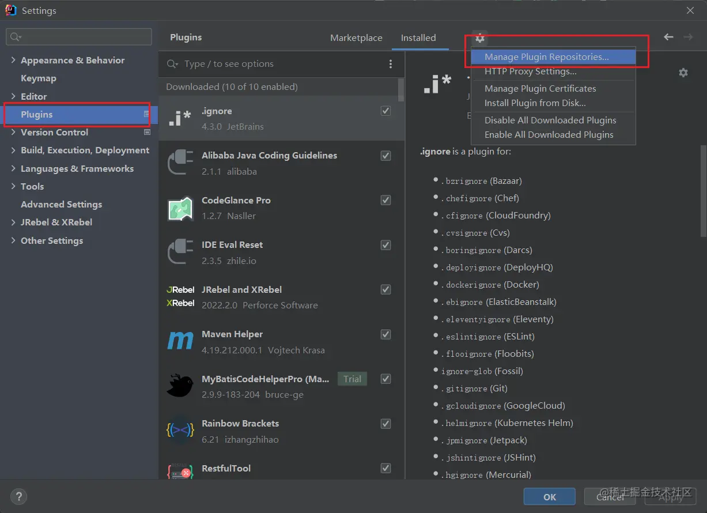Expand Build, Execution, Deployment node
The image size is (707, 513).
click(13, 150)
